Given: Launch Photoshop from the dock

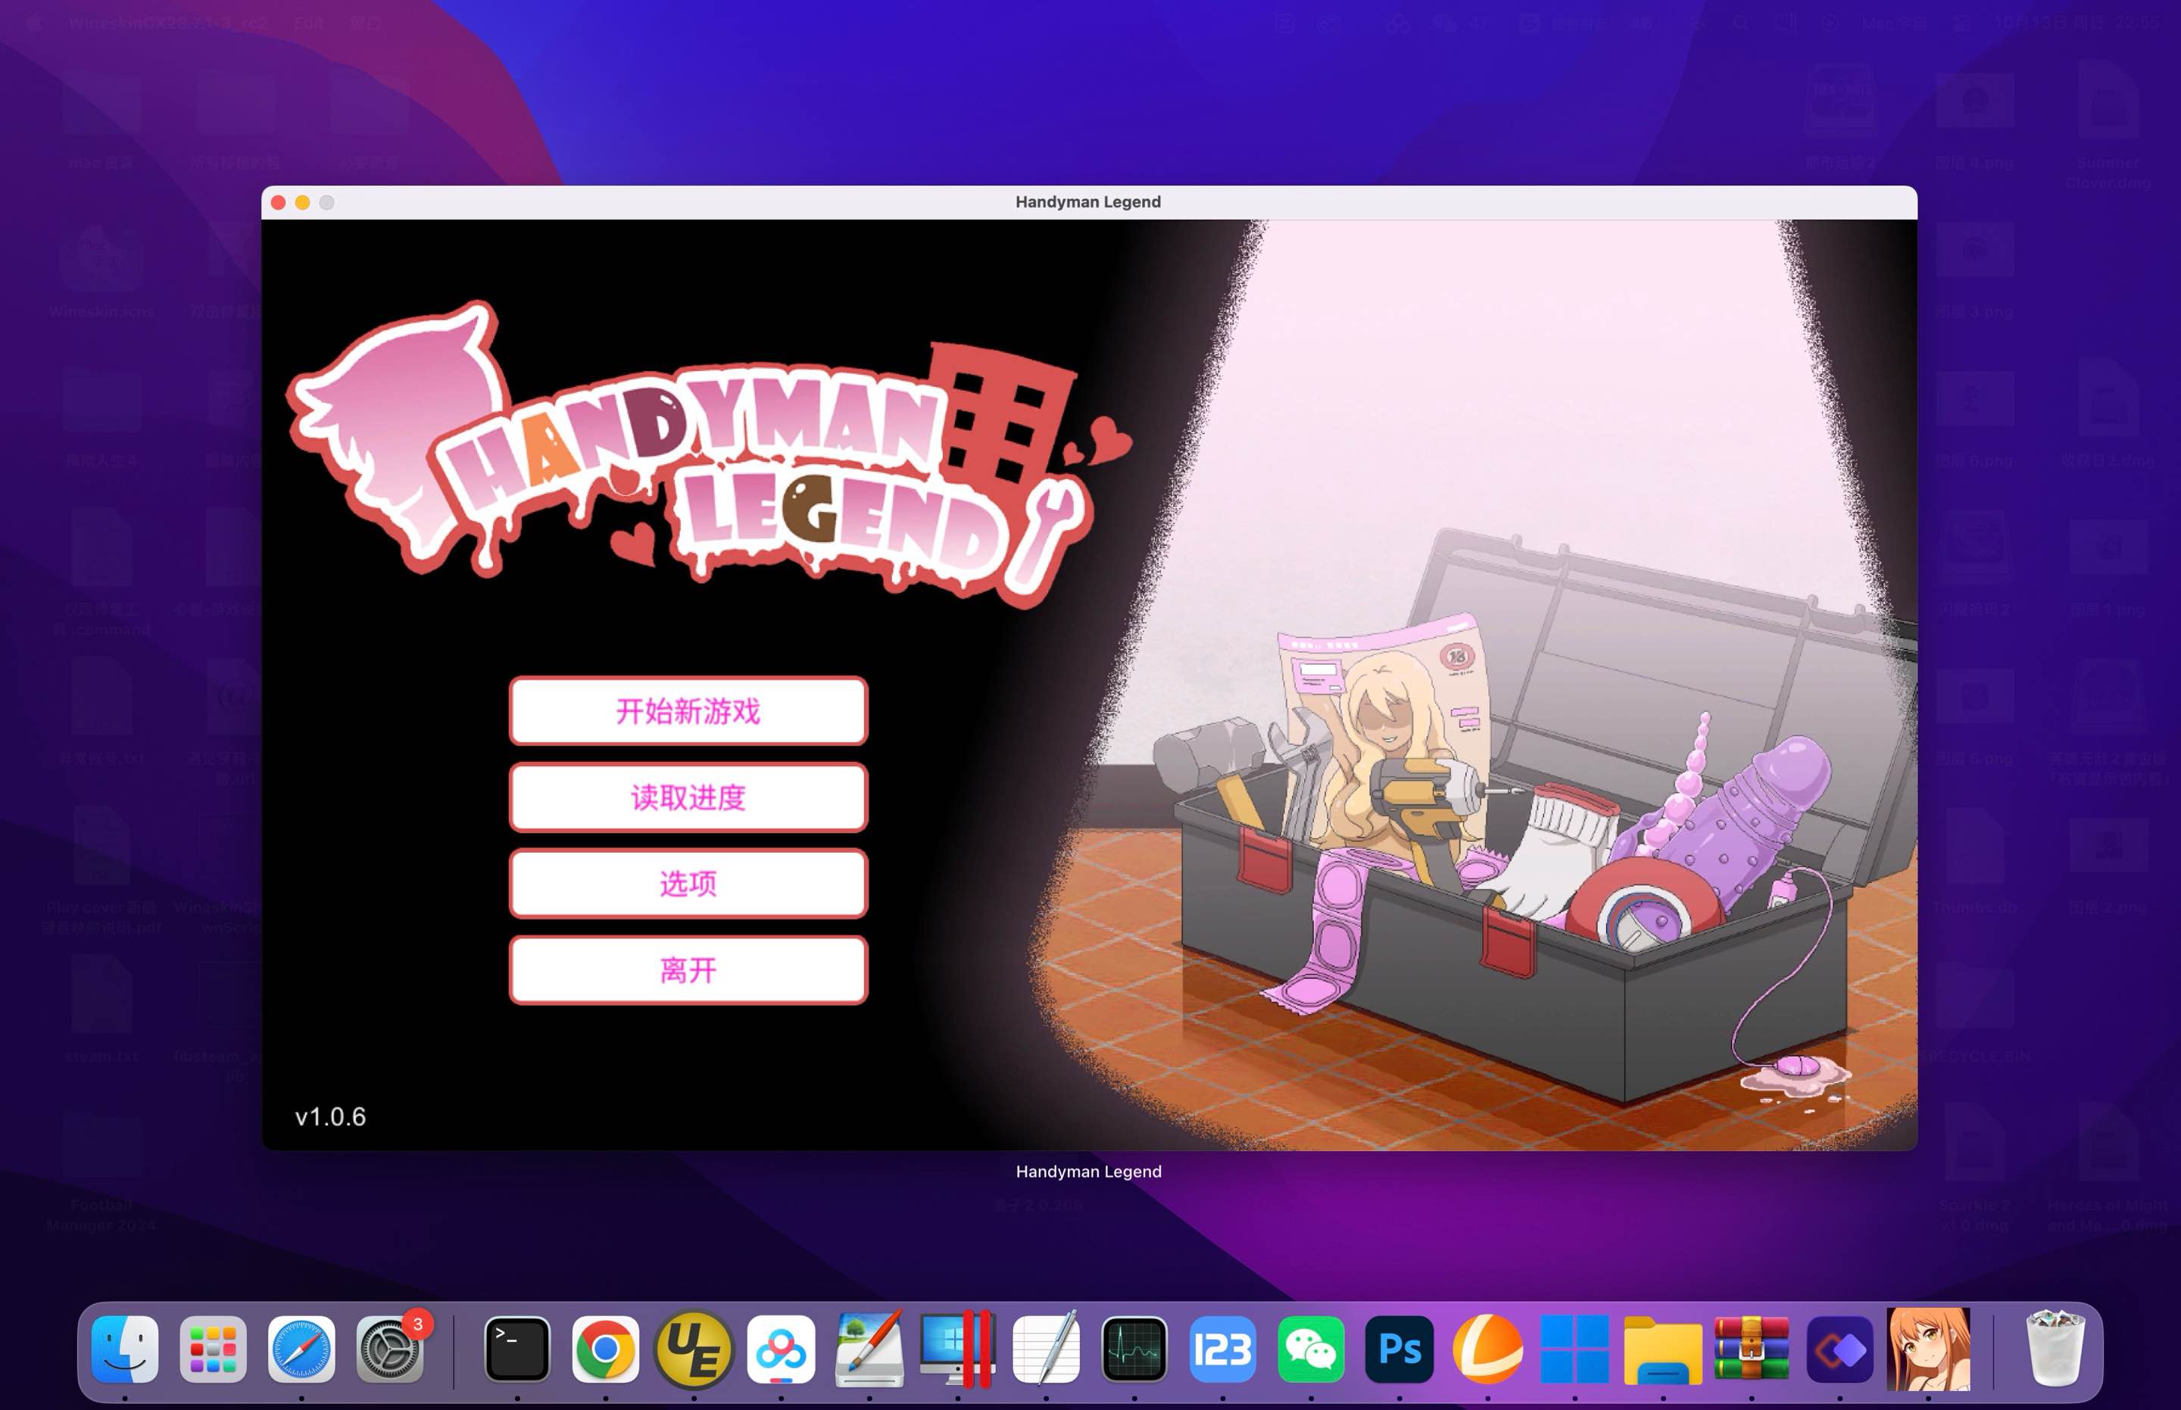Looking at the screenshot, I should pyautogui.click(x=1399, y=1349).
